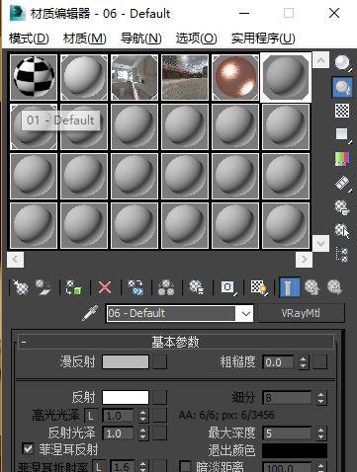Click sample slots scroll up arrow
Image resolution: width=357 pixels, height=472 pixels.
tap(320, 60)
